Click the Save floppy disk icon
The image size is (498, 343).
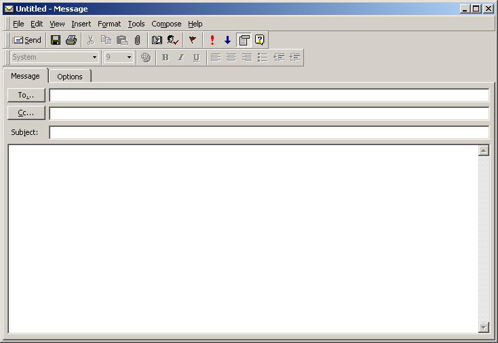[x=56, y=40]
